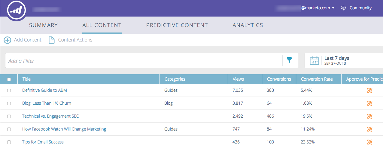Sort table by Views column header
This screenshot has width=383, height=148.
[x=238, y=79]
